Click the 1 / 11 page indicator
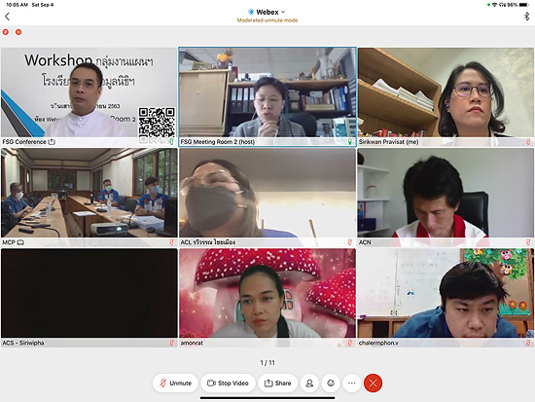This screenshot has width=535, height=402. tap(267, 362)
